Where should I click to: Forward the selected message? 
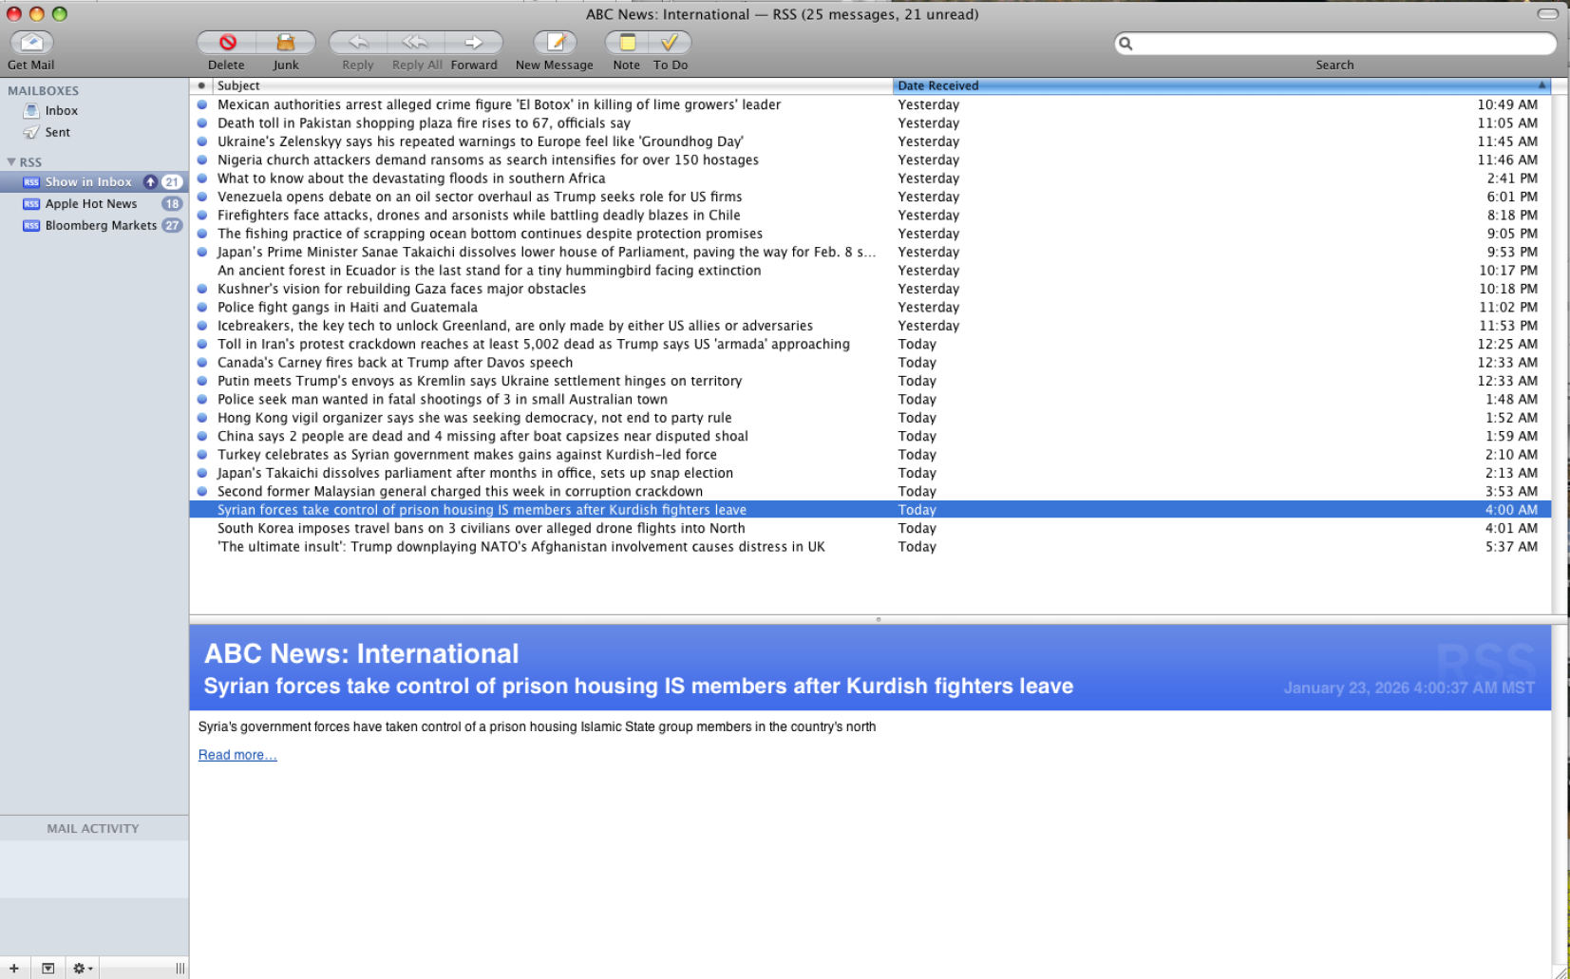[x=474, y=43]
